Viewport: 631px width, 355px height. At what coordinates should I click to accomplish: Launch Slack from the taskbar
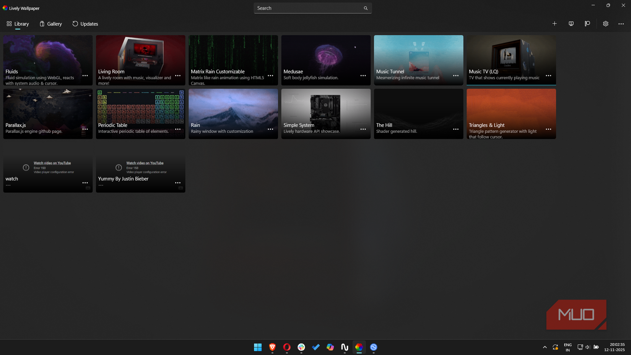coord(301,347)
